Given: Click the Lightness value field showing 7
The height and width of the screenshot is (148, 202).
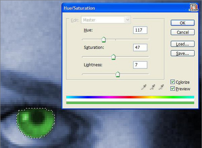Looking at the screenshot, I should (x=140, y=65).
